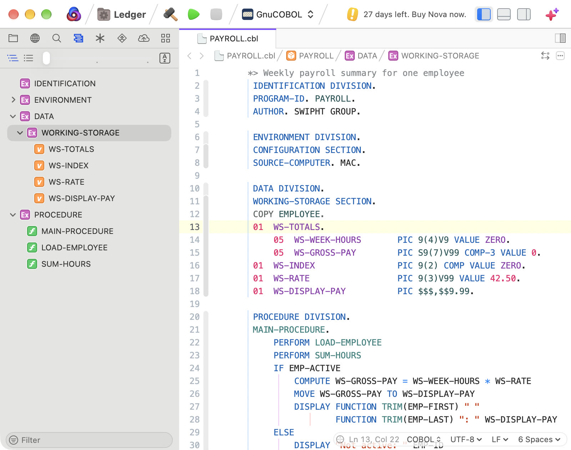This screenshot has height=450, width=571.
Task: Click the gray Stop button
Action: pyautogui.click(x=216, y=15)
